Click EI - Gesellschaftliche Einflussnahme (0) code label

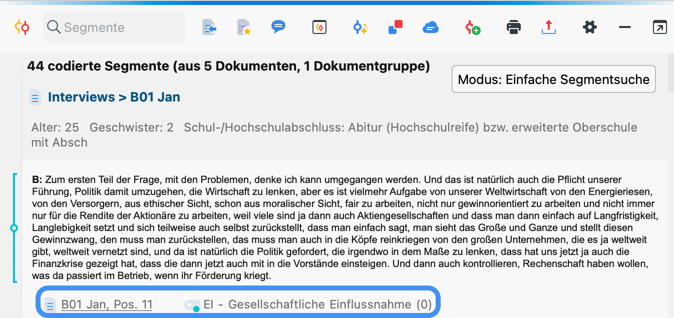(317, 304)
